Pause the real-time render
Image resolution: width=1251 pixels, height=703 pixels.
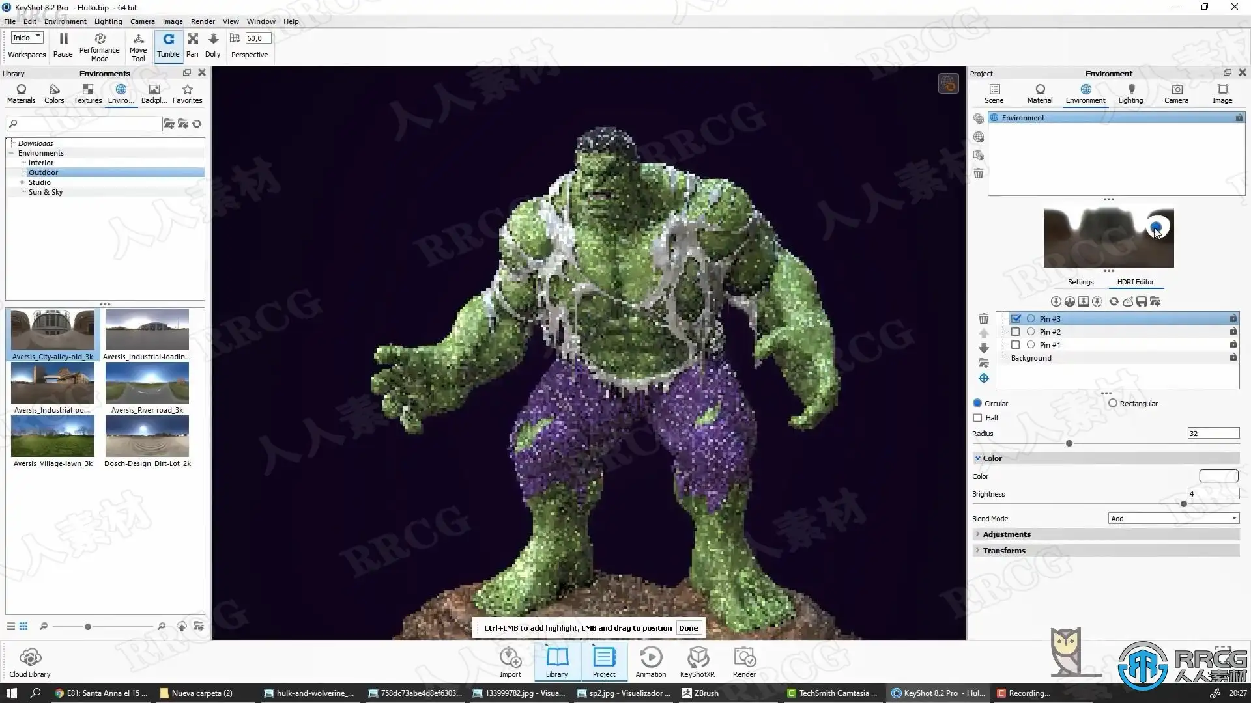(63, 45)
